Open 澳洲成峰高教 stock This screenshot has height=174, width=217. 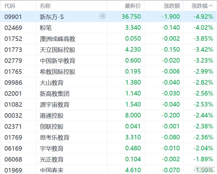coord(58,39)
